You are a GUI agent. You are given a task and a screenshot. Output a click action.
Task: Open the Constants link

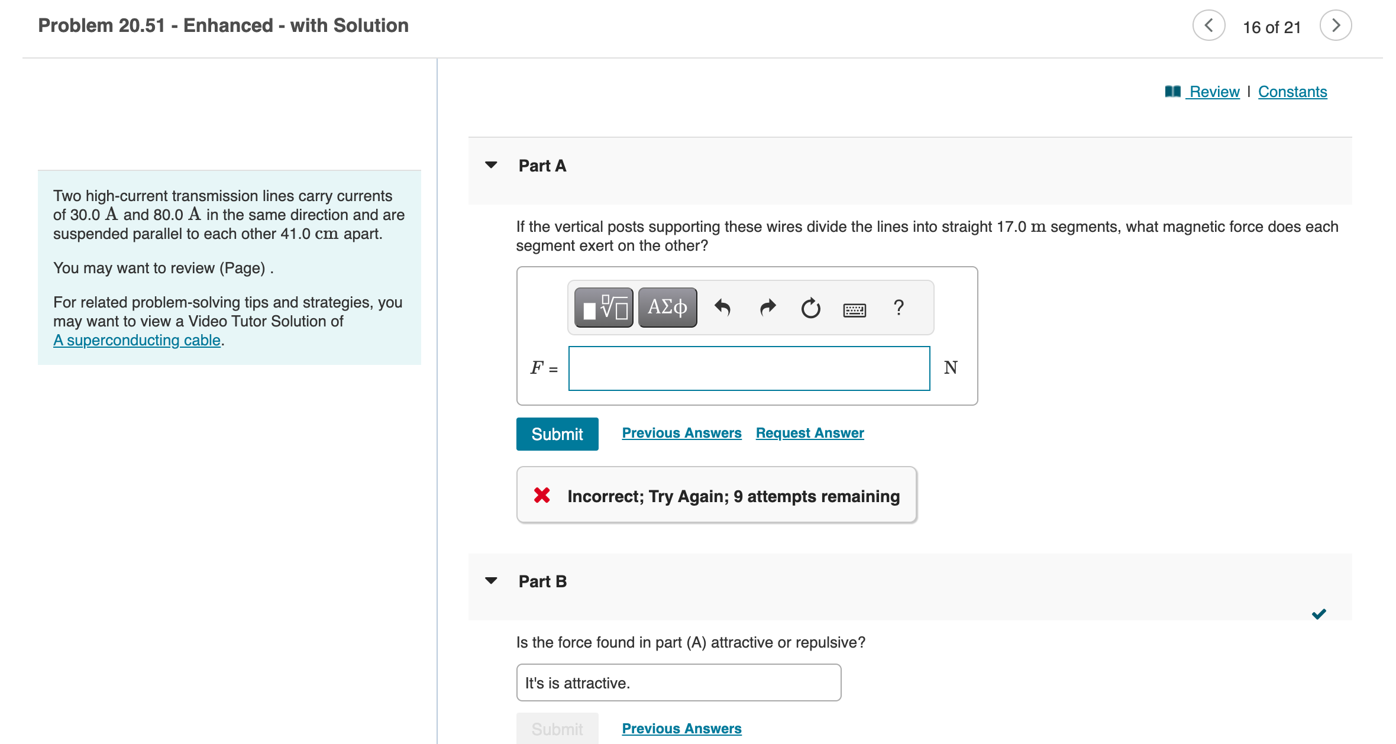1292,92
